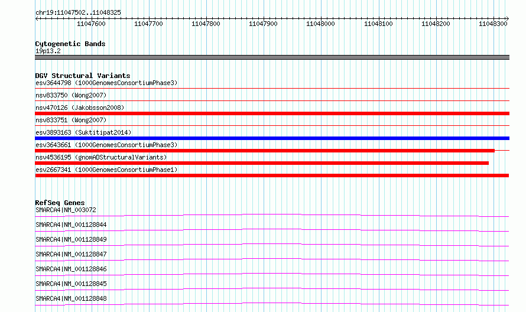The height and width of the screenshot is (312, 526).
Task: Open transcript SMARCA4|NM_001128849
Action: click(71, 239)
